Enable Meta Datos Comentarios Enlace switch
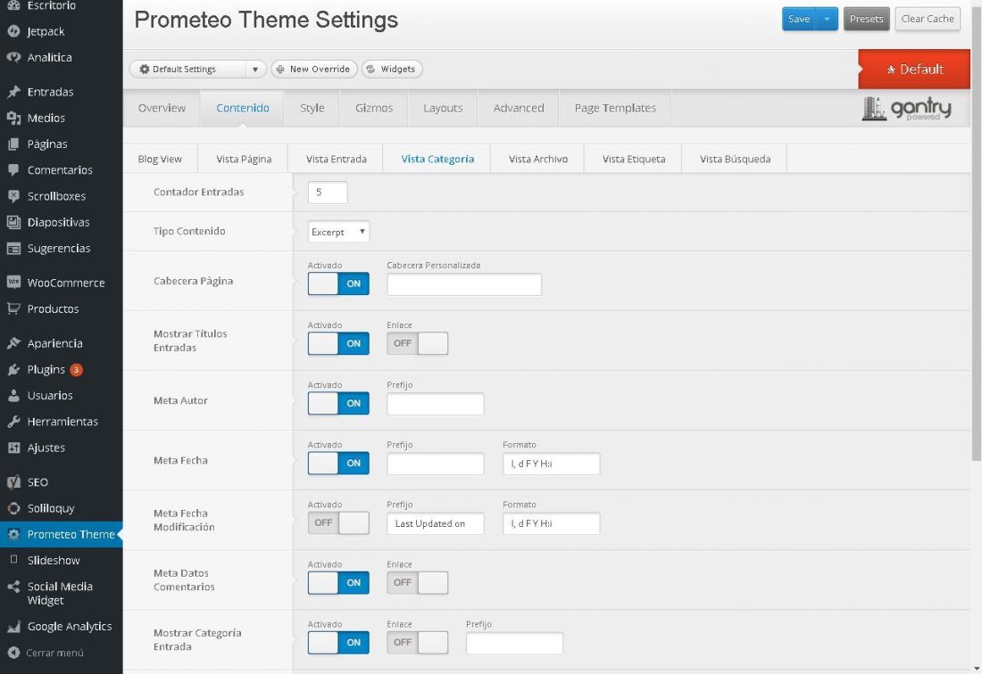Viewport: 982px width, 674px height. pyautogui.click(x=417, y=583)
